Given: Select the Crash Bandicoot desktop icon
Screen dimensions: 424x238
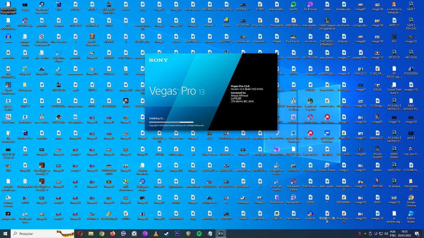Looking at the screenshot, I should (8, 88).
